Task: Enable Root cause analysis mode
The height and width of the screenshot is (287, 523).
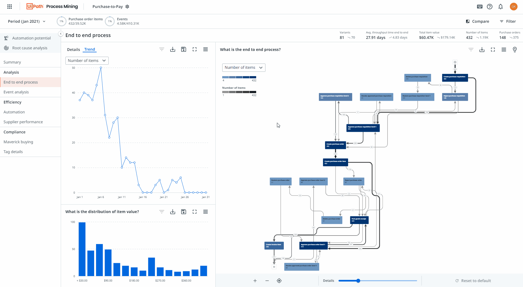Action: (x=30, y=48)
